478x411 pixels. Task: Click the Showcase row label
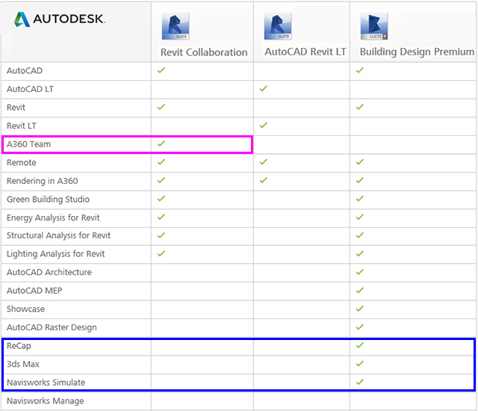[25, 309]
